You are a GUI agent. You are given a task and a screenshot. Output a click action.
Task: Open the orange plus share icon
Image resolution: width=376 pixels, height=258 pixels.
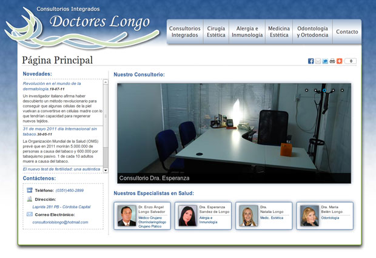coord(339,61)
